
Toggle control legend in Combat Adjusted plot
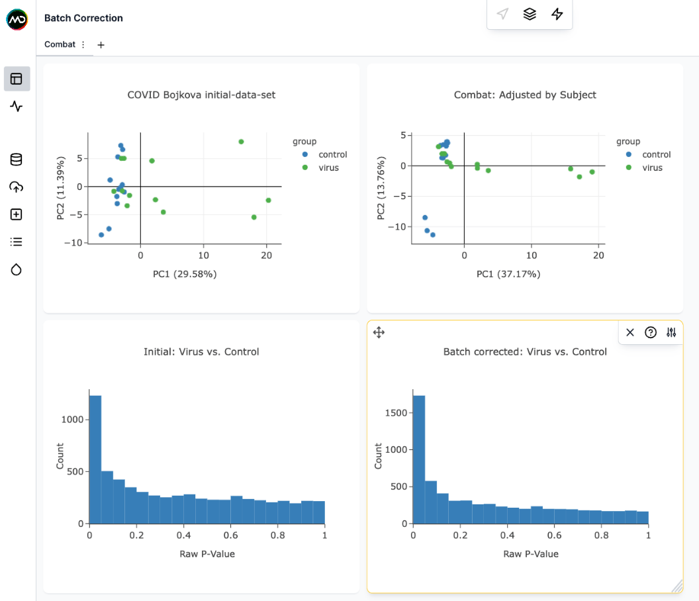648,155
